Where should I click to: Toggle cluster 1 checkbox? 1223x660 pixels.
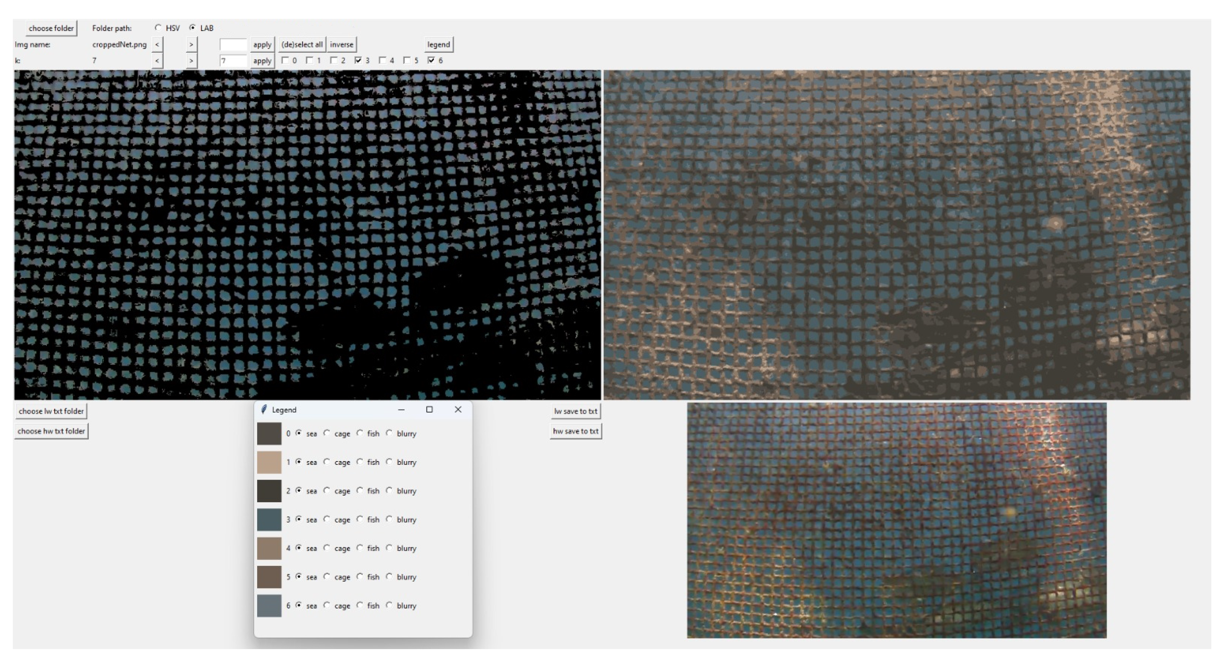click(x=310, y=60)
